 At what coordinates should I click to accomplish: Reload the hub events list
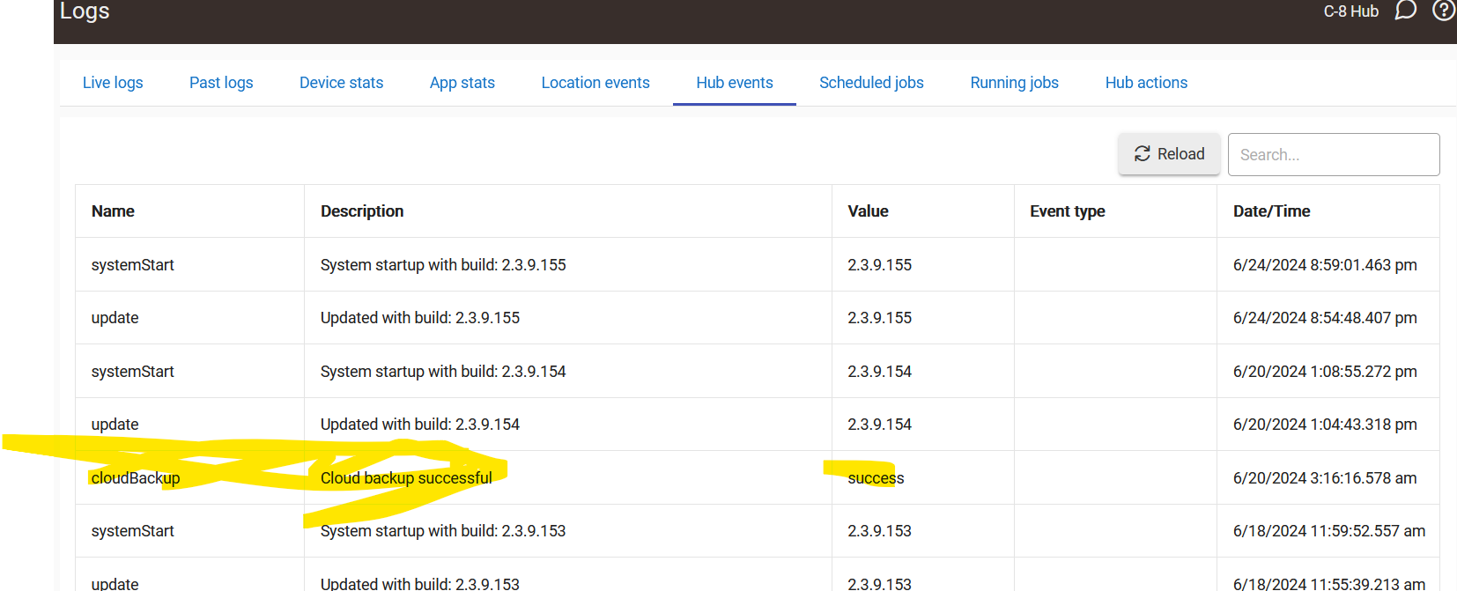[1169, 154]
